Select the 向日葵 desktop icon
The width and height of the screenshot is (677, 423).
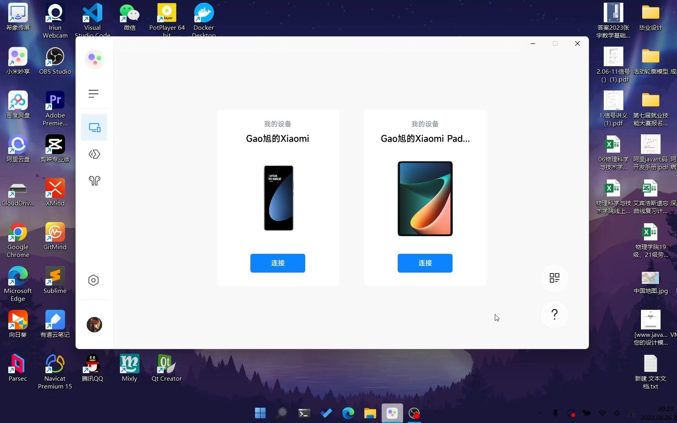18,324
